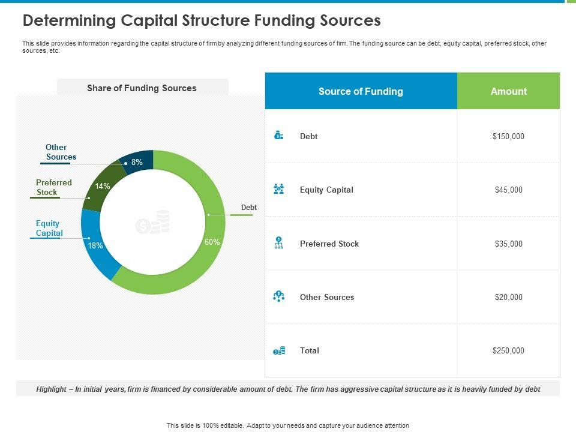
Task: Select the Other Sources network icon
Action: pos(278,296)
